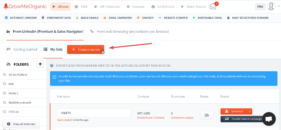The width and height of the screenshot is (281, 130).
Task: Click the Emails found / Contacts label
Action: [x=151, y=118]
